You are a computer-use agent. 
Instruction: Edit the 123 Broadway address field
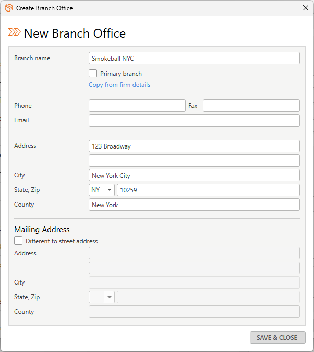[194, 146]
